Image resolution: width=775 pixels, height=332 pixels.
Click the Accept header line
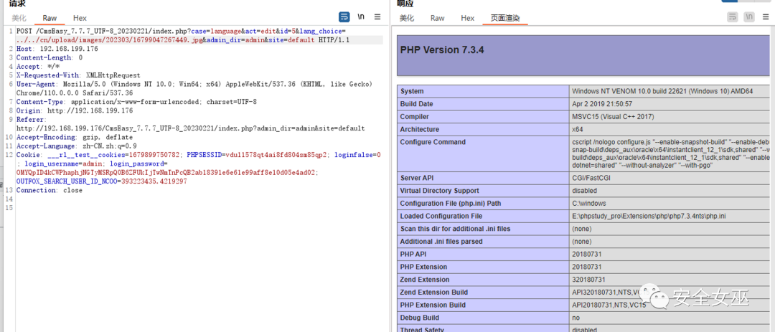point(38,67)
